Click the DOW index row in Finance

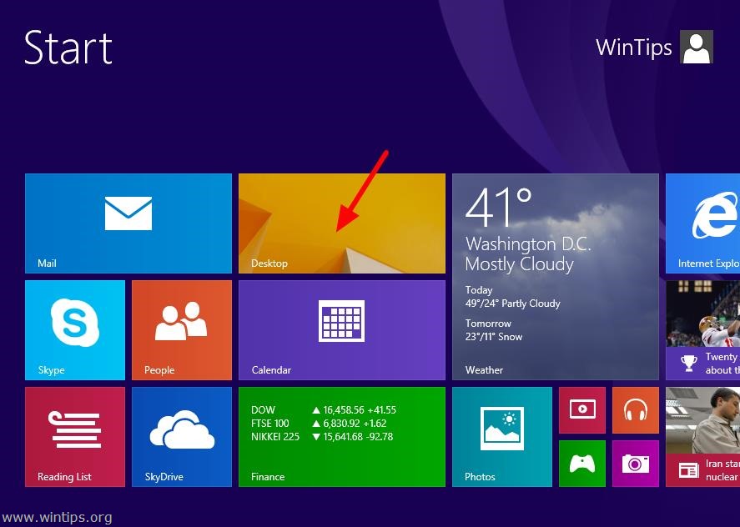pyautogui.click(x=324, y=409)
